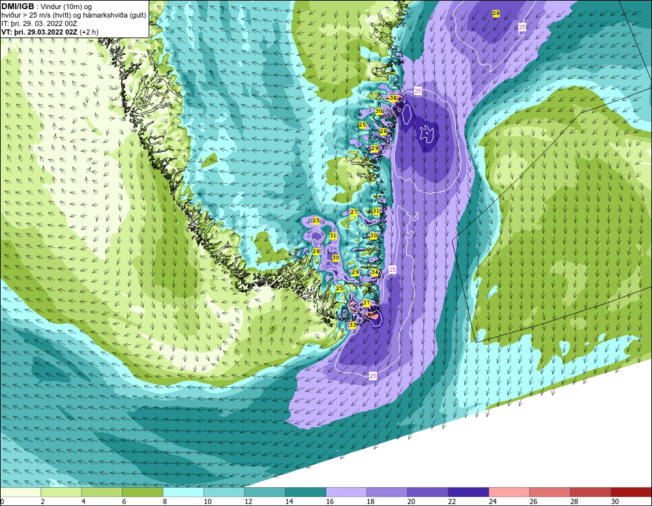Click the initial time 'IT: þri. 29. 03. 2022 00Z'

tap(39, 23)
